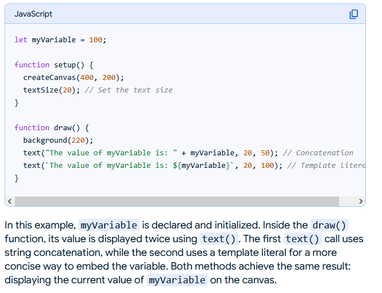Screen dimensions: 382x293
Task: Click the inline draw() code chip
Action: [329, 225]
